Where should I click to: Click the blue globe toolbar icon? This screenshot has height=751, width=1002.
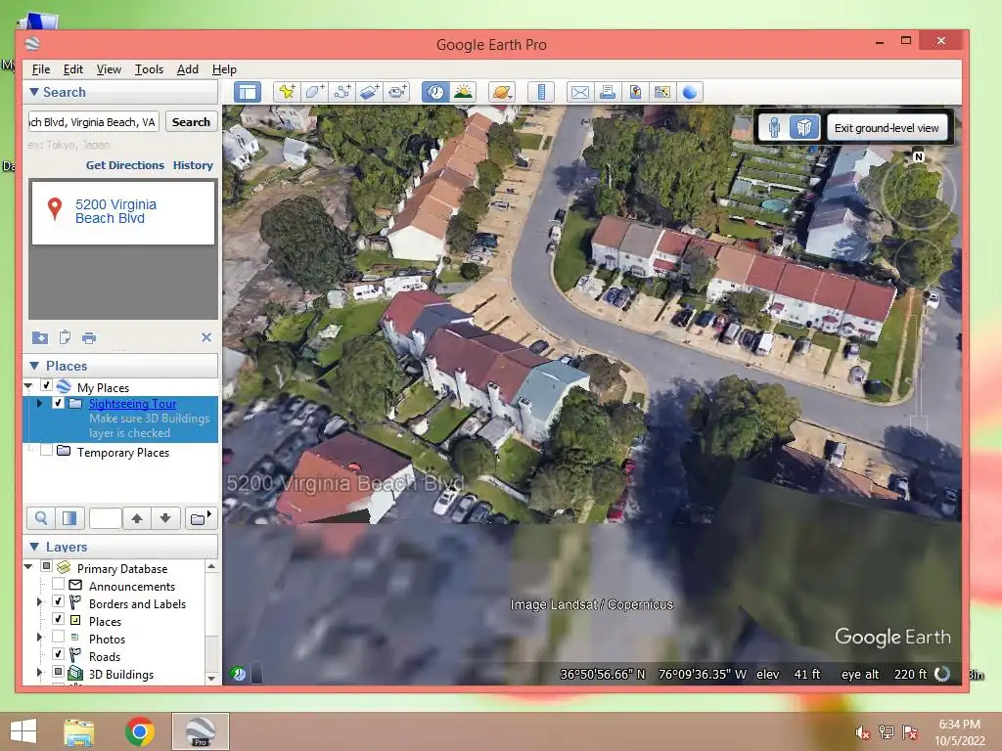tap(690, 93)
